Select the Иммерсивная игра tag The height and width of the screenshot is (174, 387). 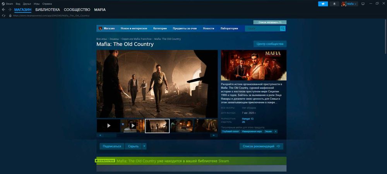coord(252,131)
